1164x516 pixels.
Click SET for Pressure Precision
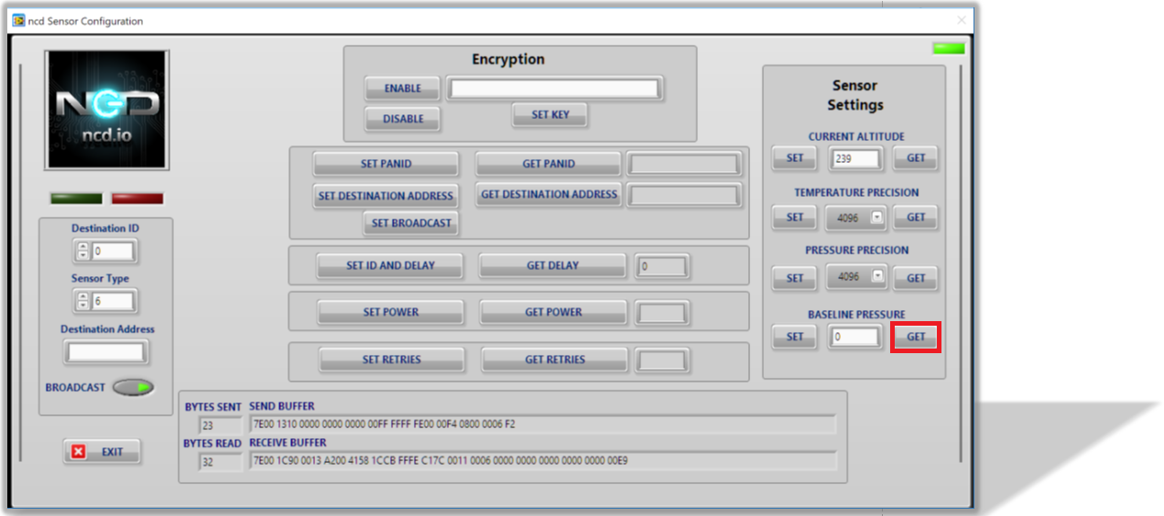point(795,278)
